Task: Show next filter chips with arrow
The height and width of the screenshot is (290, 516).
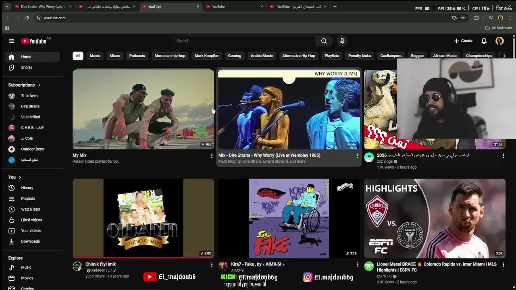Action: [504, 56]
